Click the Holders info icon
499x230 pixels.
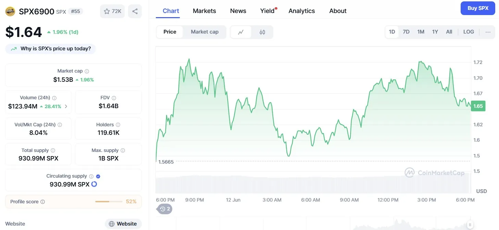pyautogui.click(x=118, y=125)
